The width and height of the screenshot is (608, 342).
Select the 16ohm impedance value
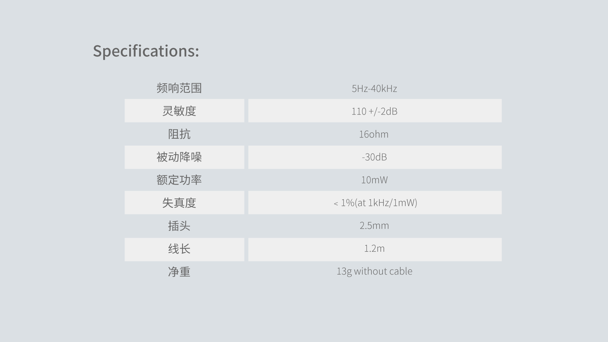(374, 134)
